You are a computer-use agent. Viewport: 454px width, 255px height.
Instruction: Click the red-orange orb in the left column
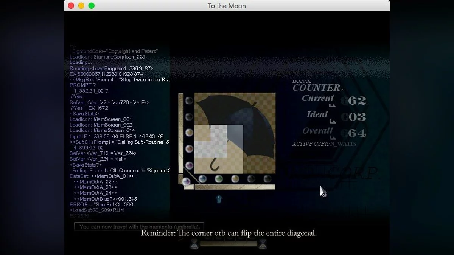click(189, 149)
